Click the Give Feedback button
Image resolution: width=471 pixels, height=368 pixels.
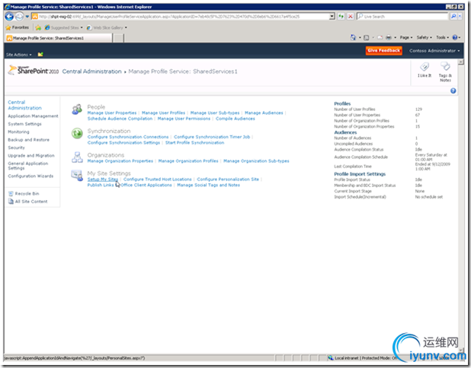tap(384, 50)
